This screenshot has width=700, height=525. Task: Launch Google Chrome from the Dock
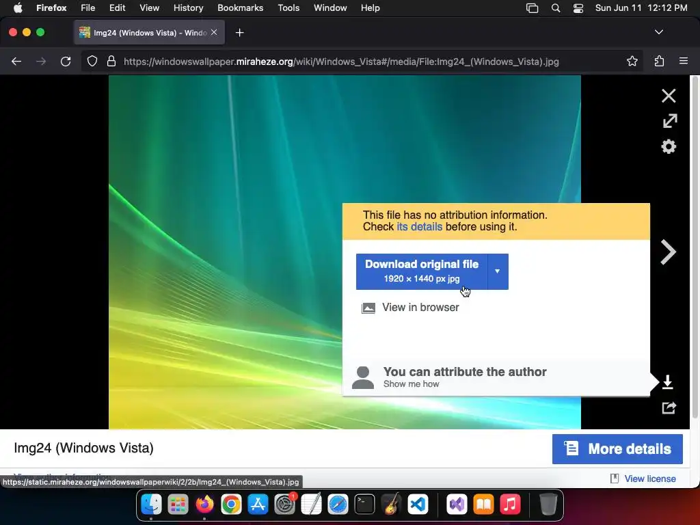click(231, 504)
